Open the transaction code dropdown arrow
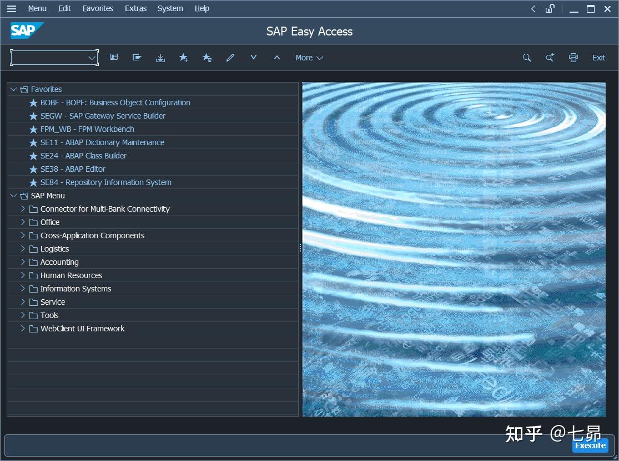619x461 pixels. pyautogui.click(x=92, y=58)
